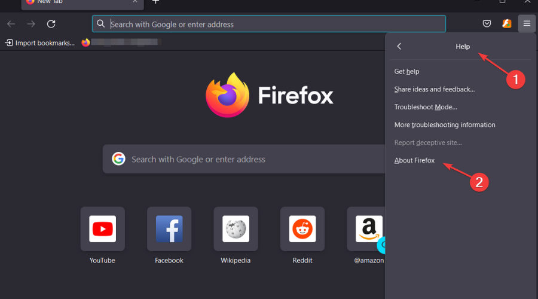Click the Google logo in search box
The image size is (538, 299).
point(118,159)
